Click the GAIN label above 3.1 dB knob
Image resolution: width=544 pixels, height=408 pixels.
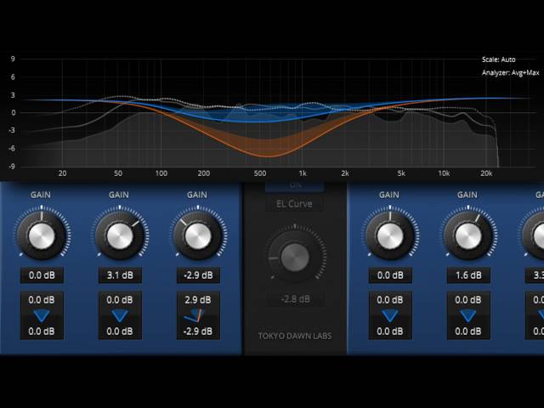[119, 195]
